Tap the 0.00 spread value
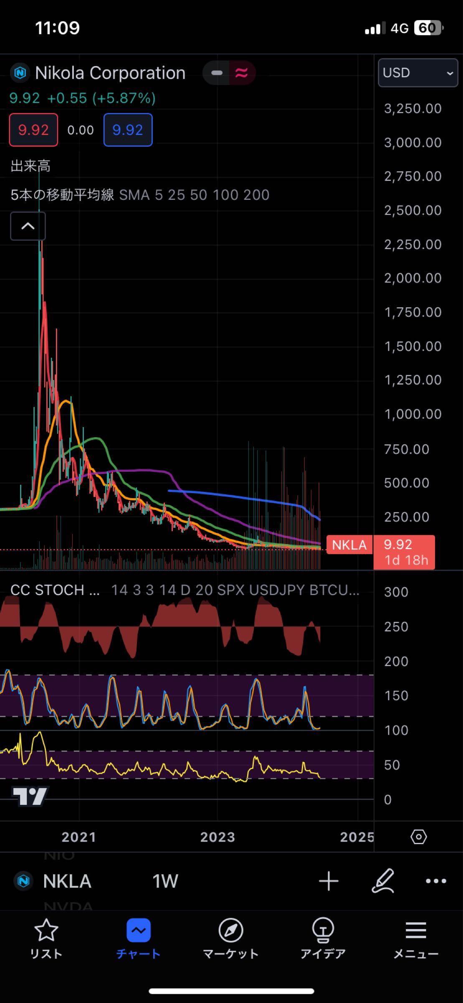 point(81,130)
